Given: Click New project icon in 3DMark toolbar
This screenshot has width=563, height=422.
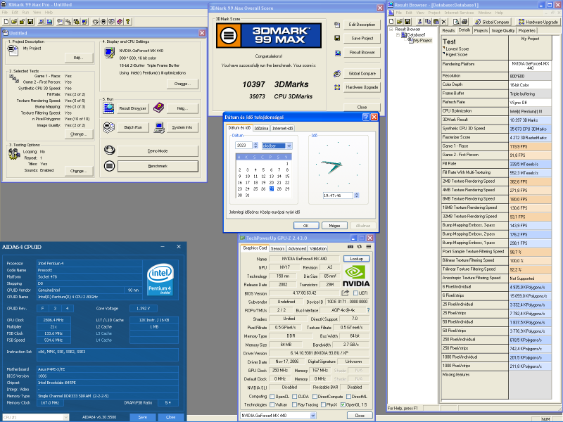Looking at the screenshot, I should [x=6, y=22].
